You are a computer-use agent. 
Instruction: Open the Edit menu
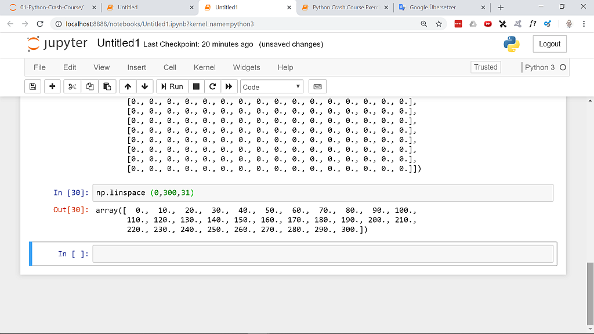pos(70,67)
